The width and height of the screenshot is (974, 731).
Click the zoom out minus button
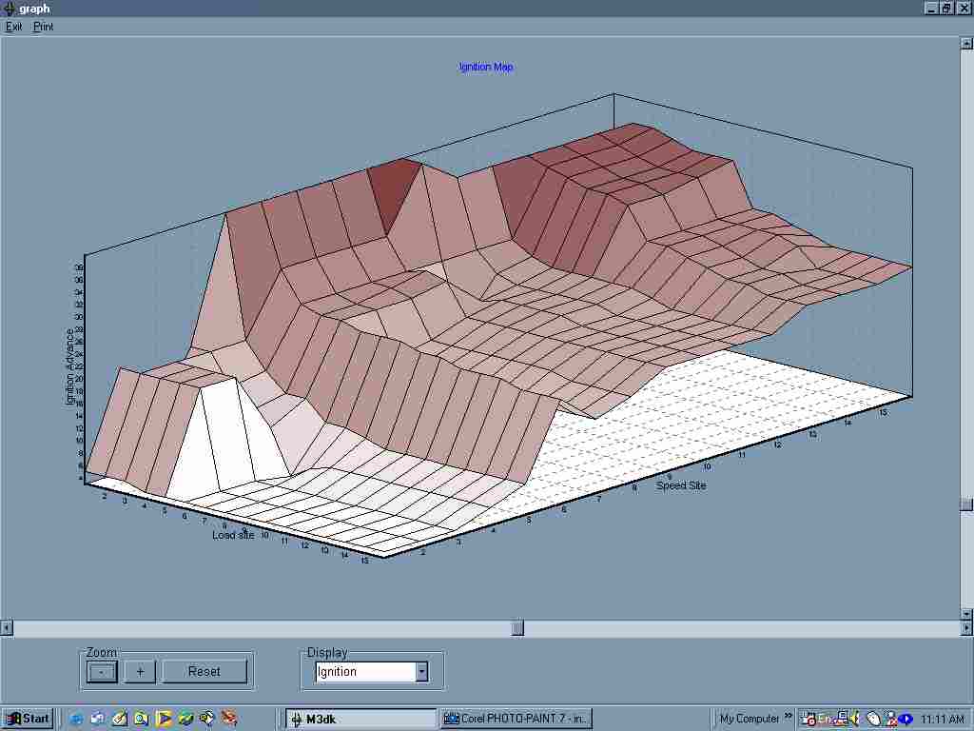point(102,672)
